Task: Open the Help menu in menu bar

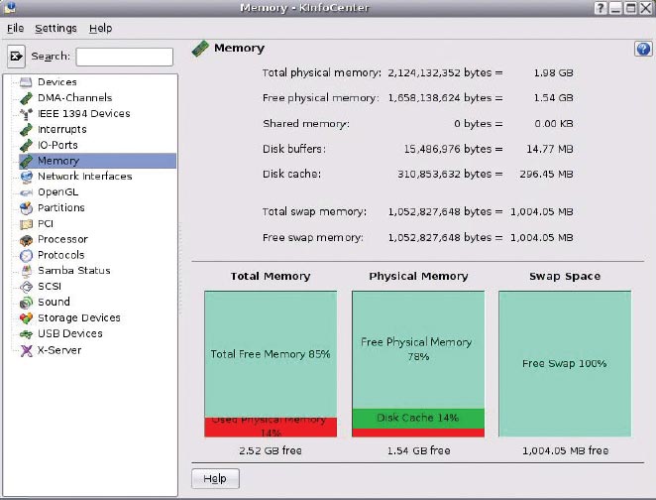Action: (100, 29)
